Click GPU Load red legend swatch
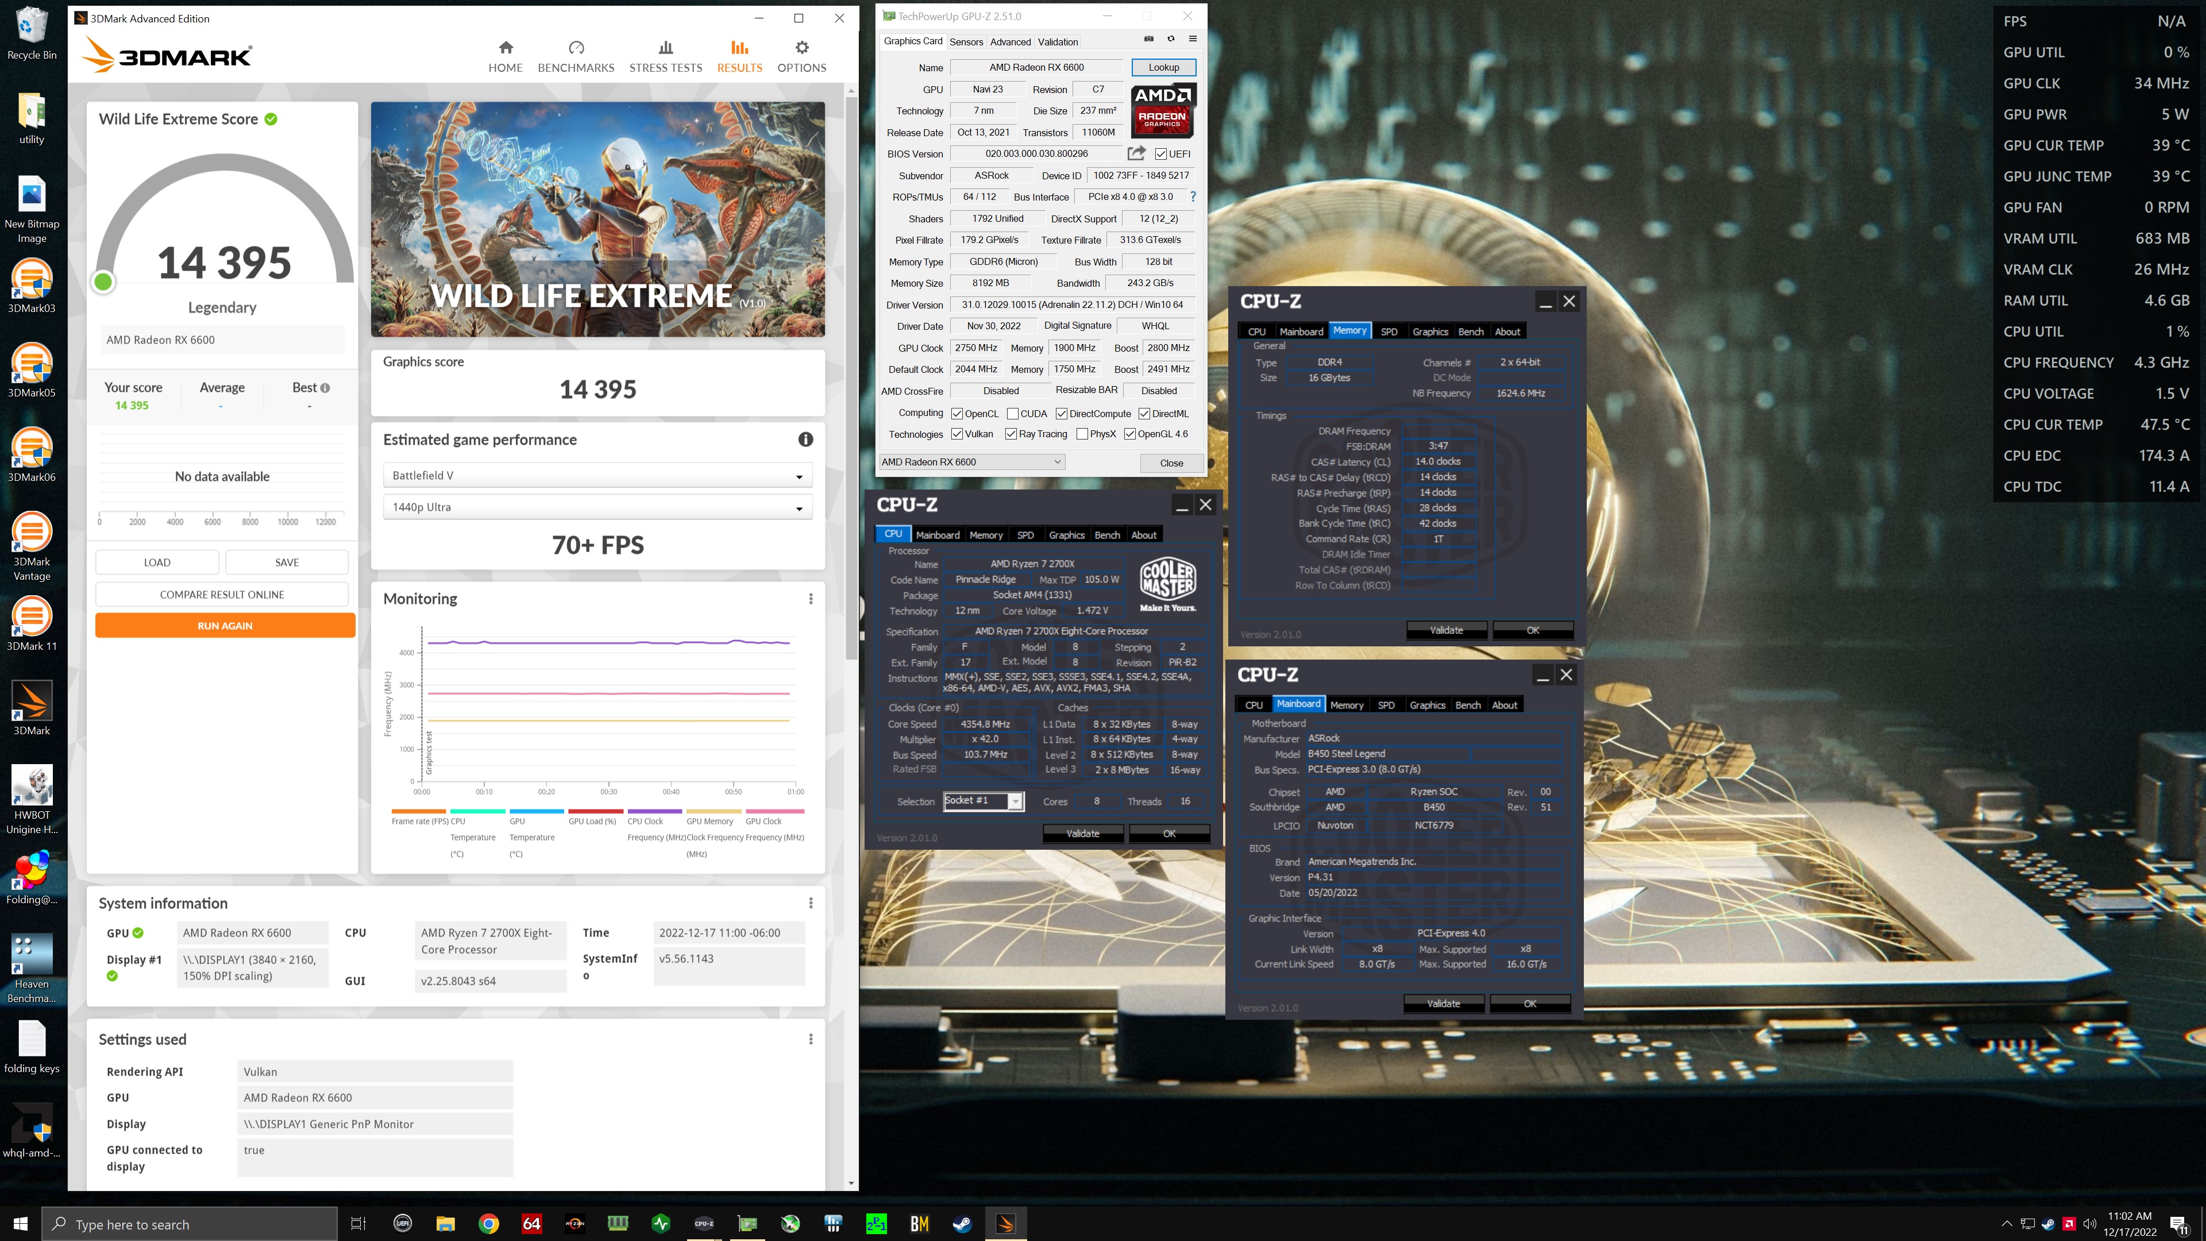 [x=595, y=811]
